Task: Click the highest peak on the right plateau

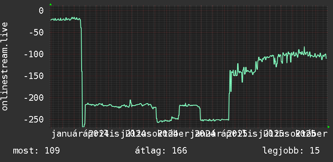Action: point(304,47)
